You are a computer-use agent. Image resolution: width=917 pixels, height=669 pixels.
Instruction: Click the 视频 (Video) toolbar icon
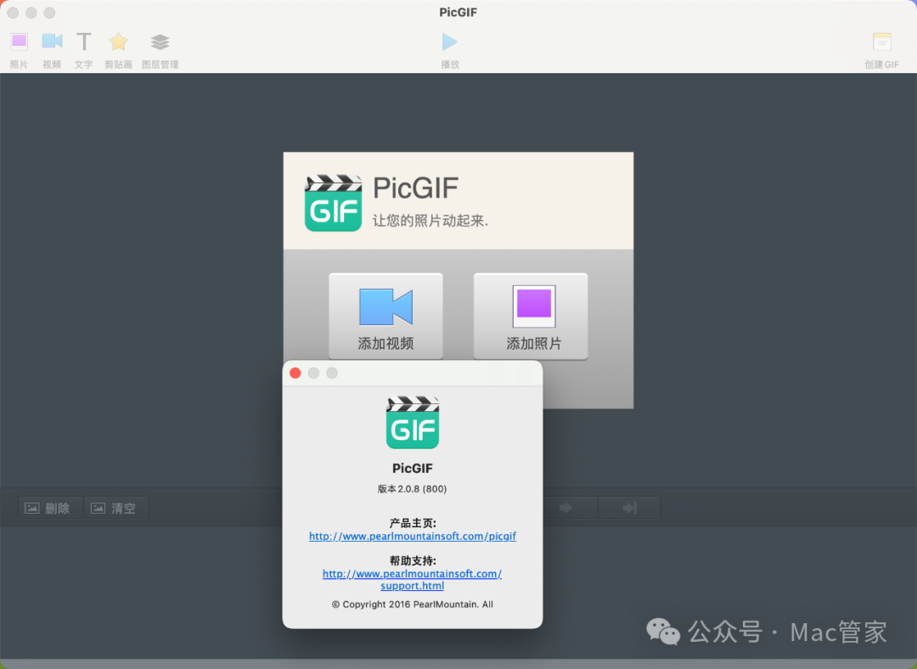[52, 42]
